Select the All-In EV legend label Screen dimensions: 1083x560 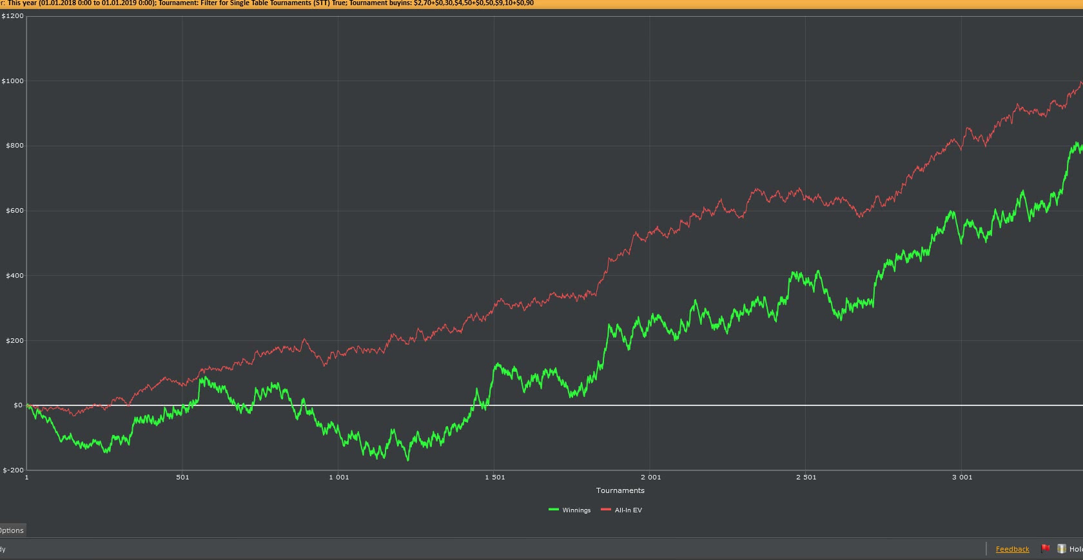click(628, 510)
